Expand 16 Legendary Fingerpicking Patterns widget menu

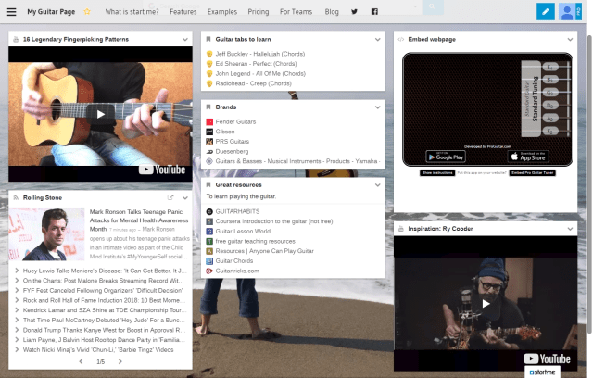tap(185, 39)
